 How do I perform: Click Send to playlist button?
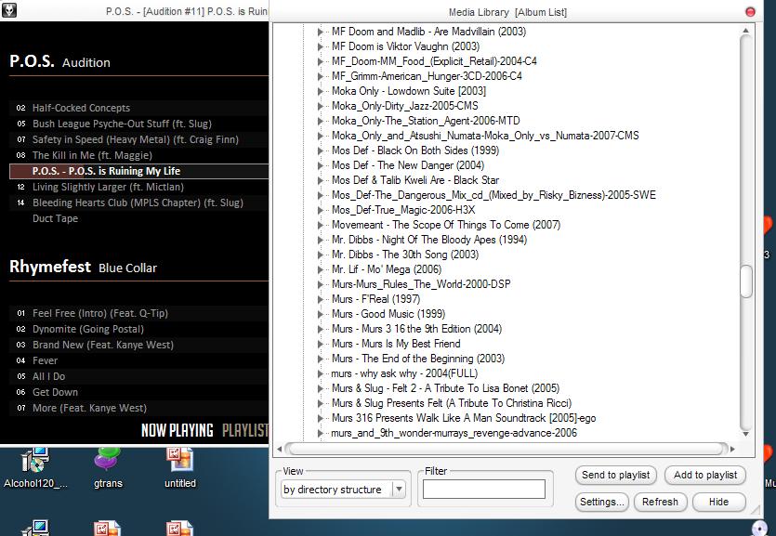615,475
